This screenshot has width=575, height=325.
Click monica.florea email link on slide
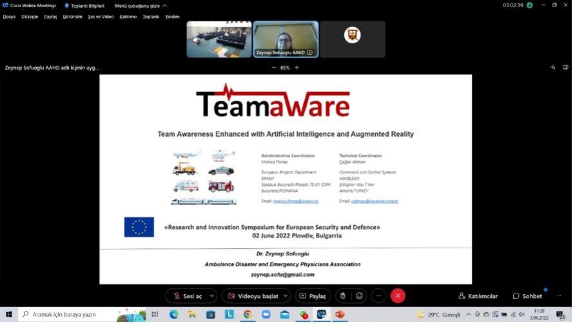tap(296, 201)
